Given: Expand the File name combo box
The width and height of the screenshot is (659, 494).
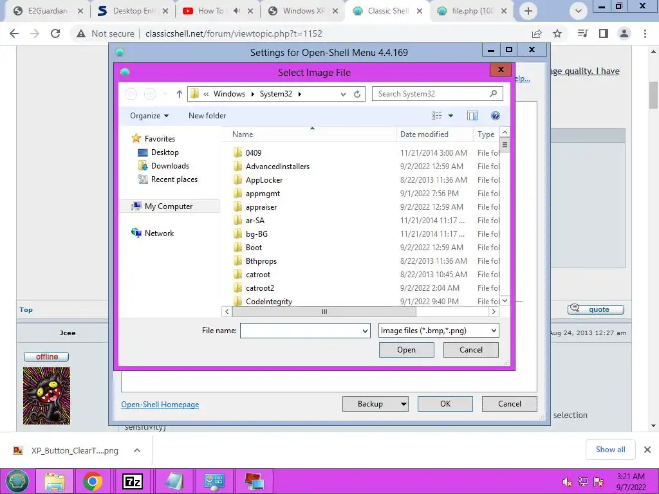Looking at the screenshot, I should click(365, 331).
